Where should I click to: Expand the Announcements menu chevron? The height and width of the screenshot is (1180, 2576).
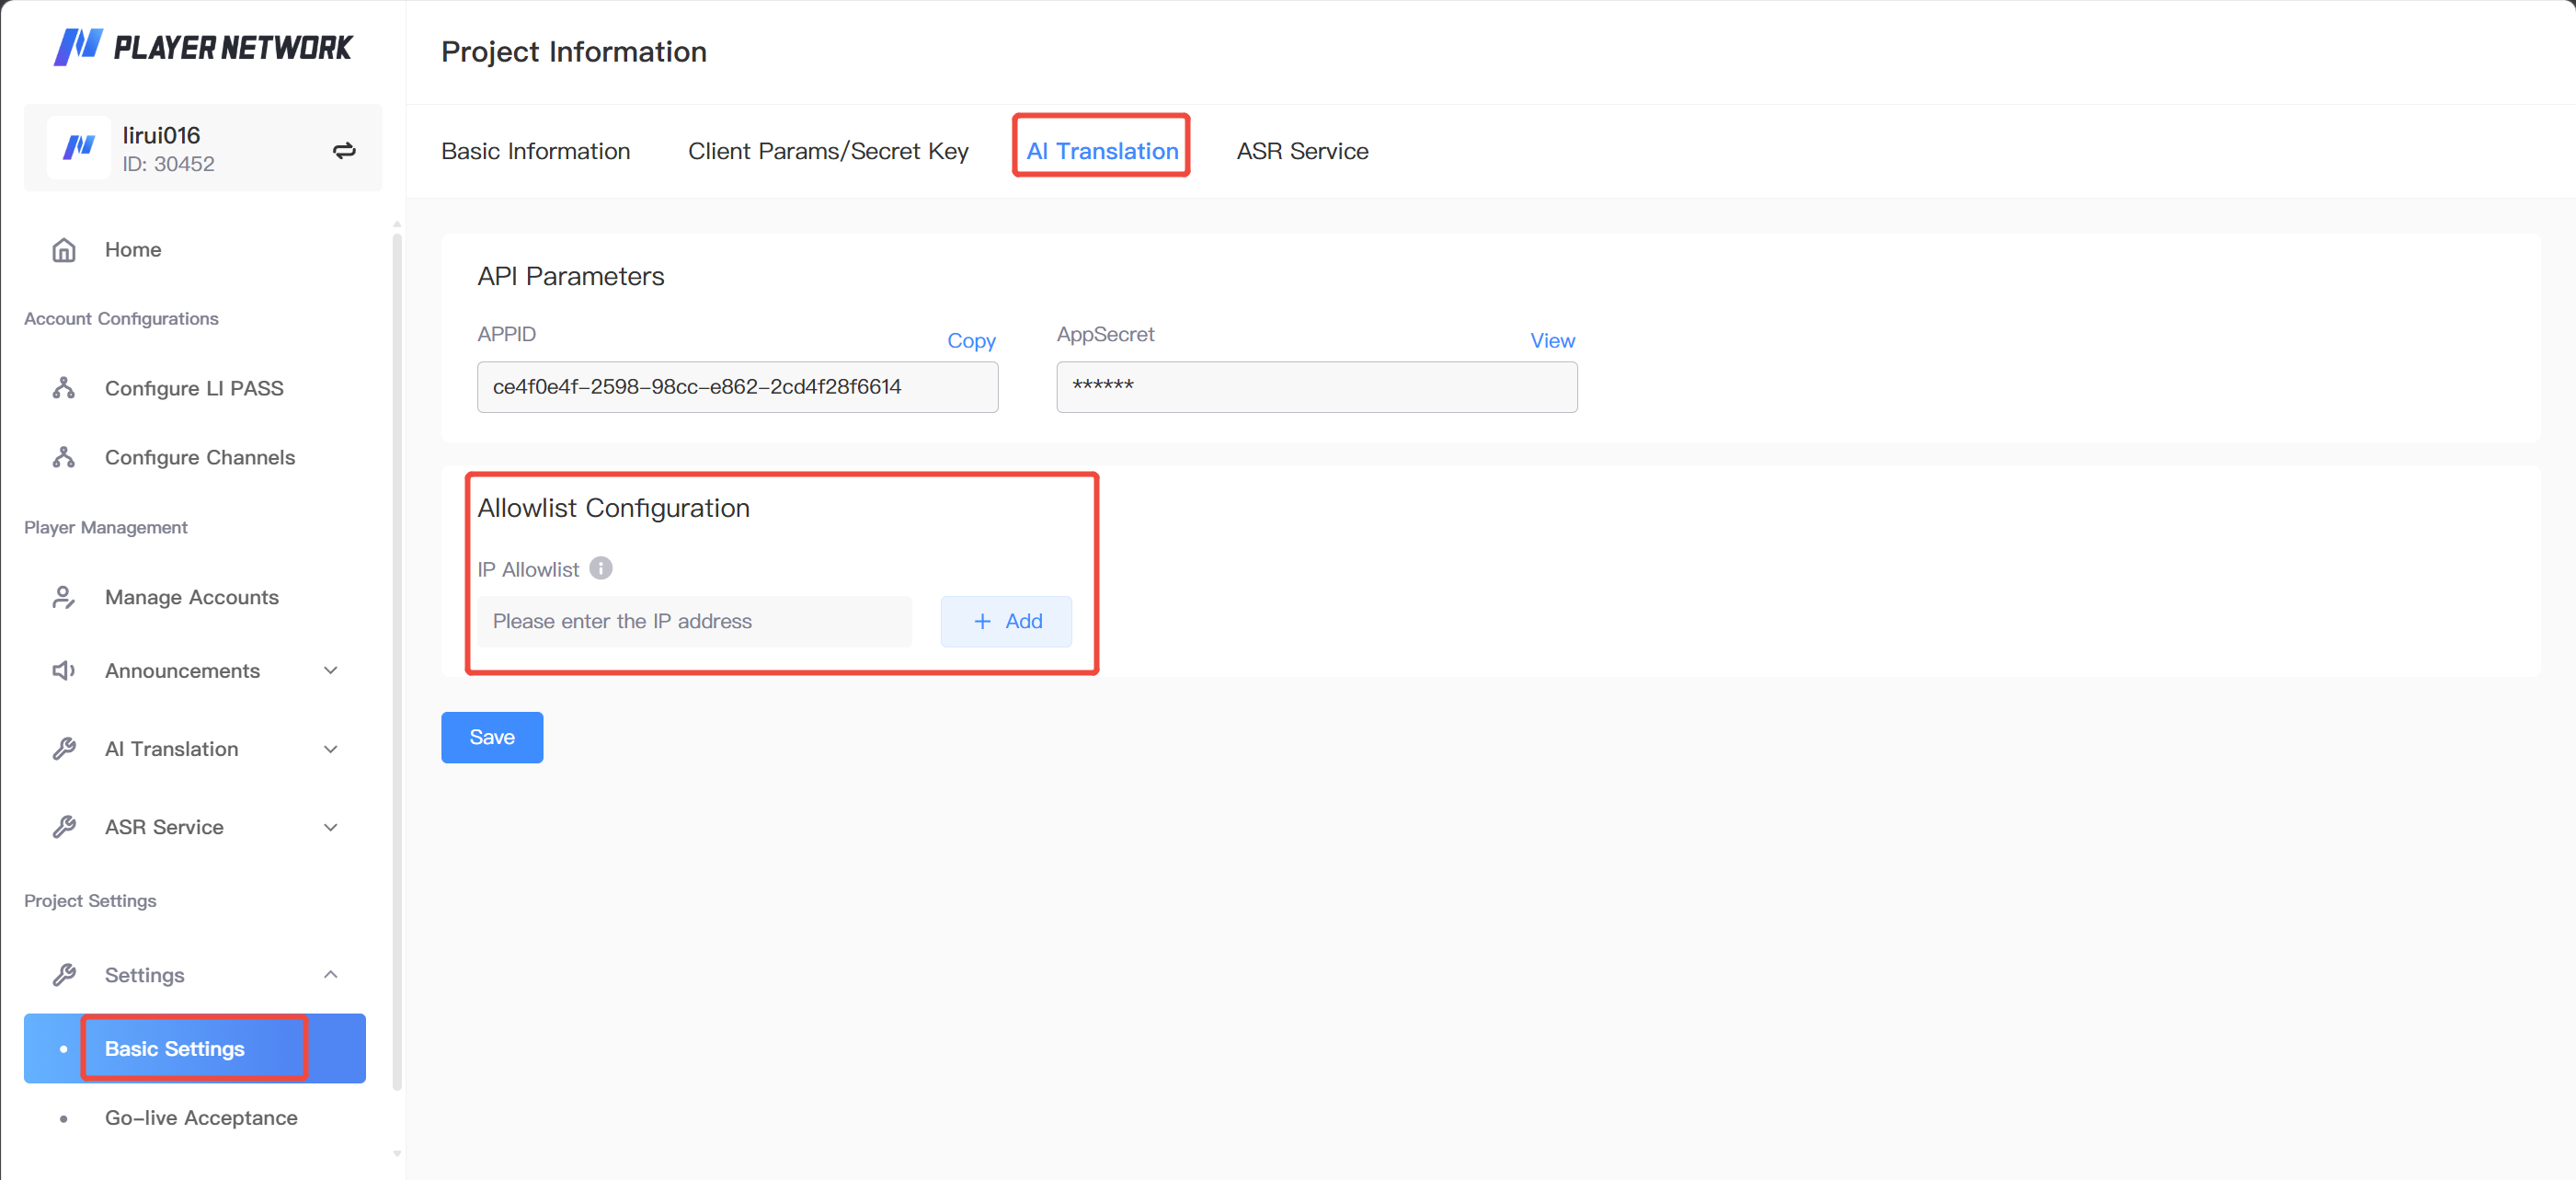coord(331,671)
